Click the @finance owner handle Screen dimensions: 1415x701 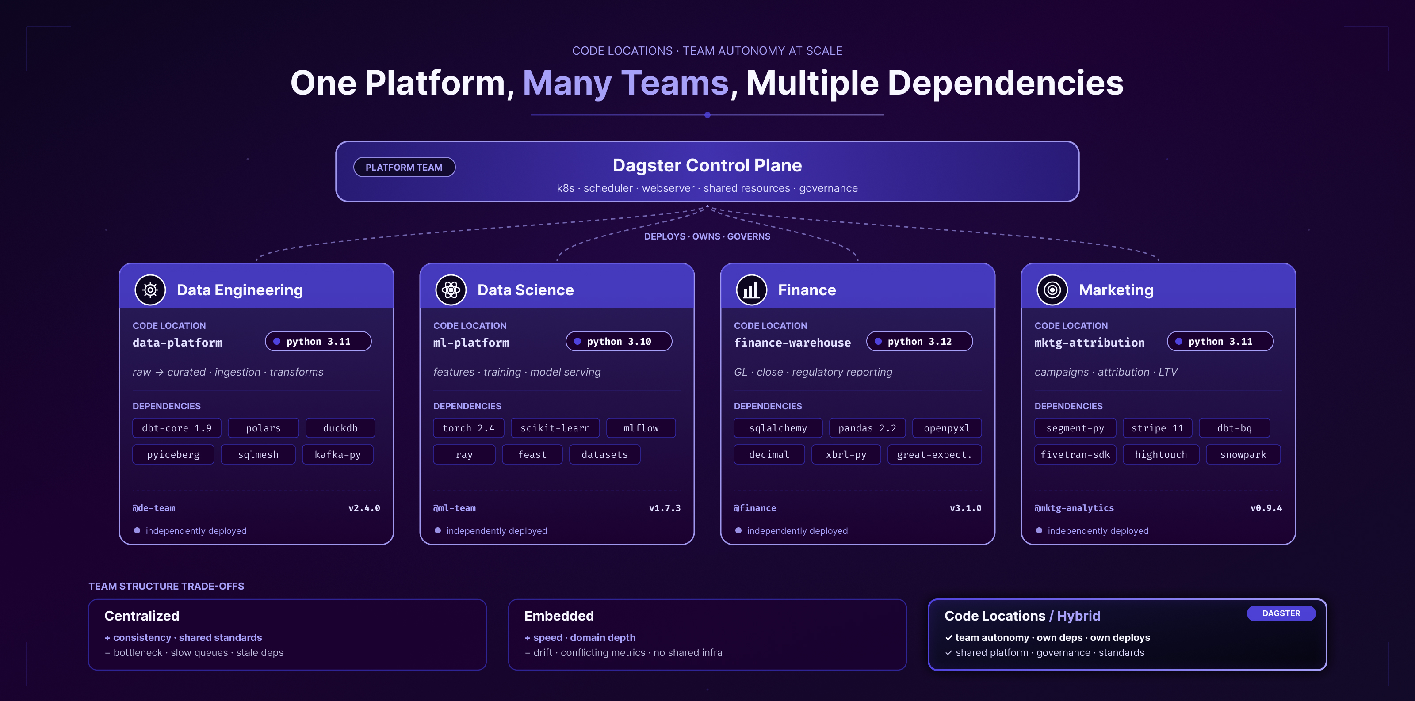(x=755, y=508)
